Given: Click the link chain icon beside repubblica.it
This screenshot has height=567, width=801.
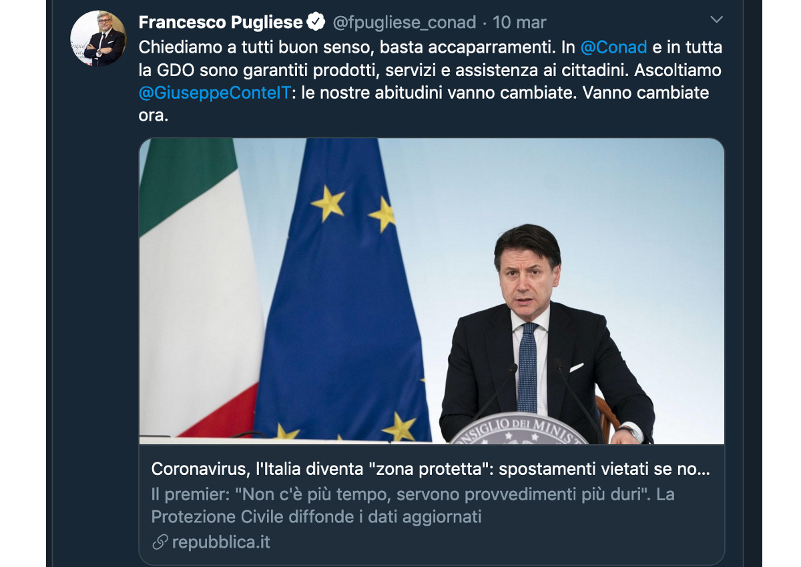Looking at the screenshot, I should pos(160,542).
